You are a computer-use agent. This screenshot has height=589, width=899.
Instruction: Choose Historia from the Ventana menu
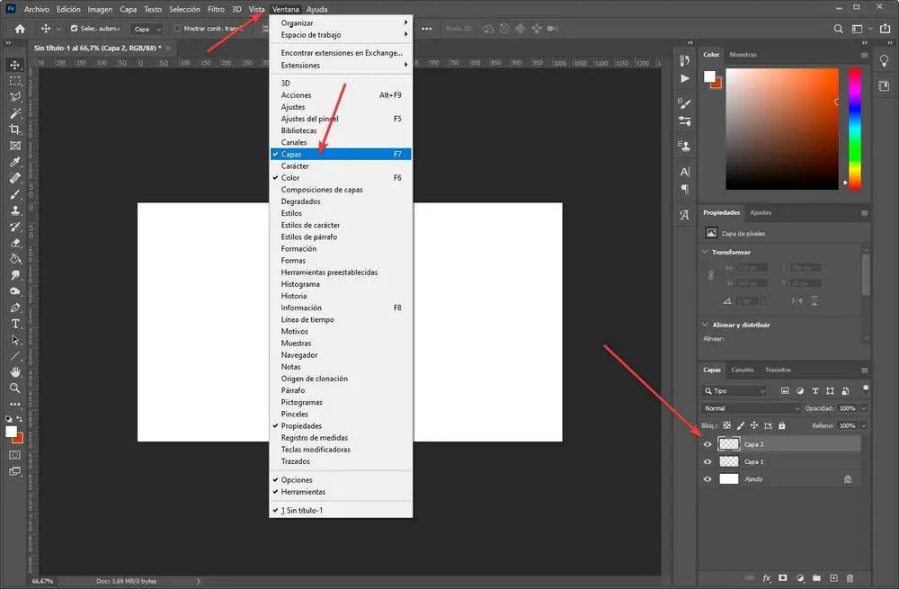(341, 296)
